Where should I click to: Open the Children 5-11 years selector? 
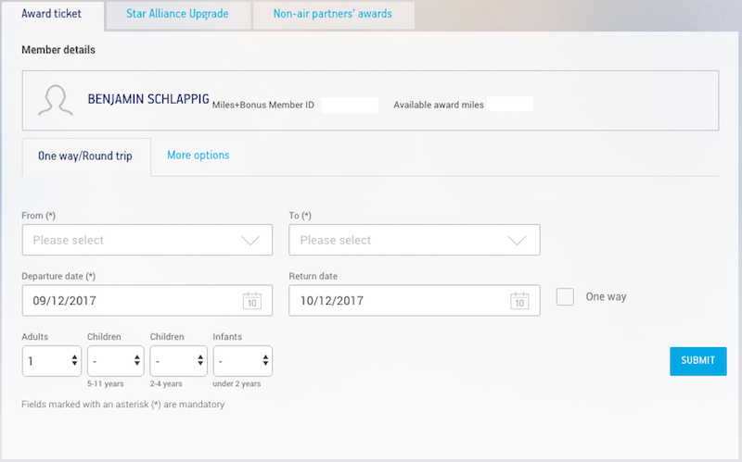pyautogui.click(x=115, y=361)
